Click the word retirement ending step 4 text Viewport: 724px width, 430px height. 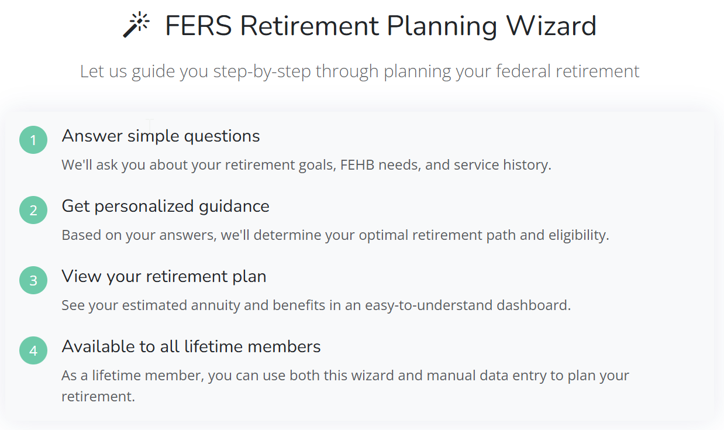98,397
